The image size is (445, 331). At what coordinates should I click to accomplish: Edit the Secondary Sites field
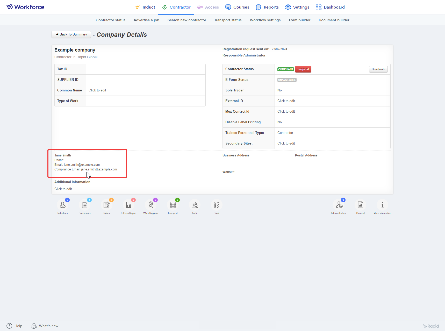coord(286,143)
